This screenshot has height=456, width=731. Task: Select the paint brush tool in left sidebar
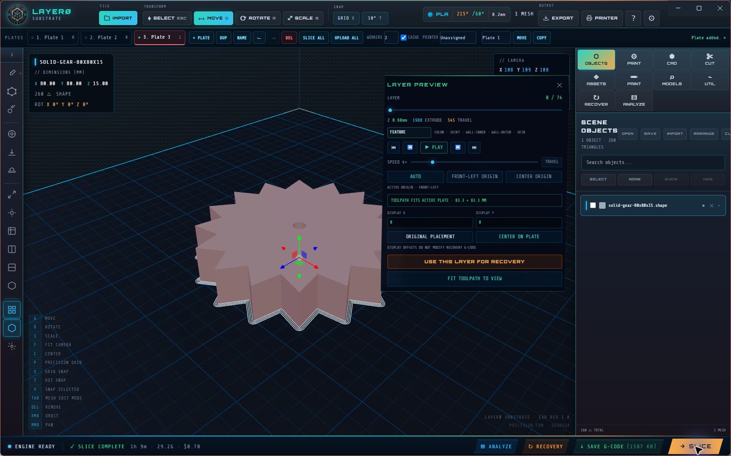[12, 109]
